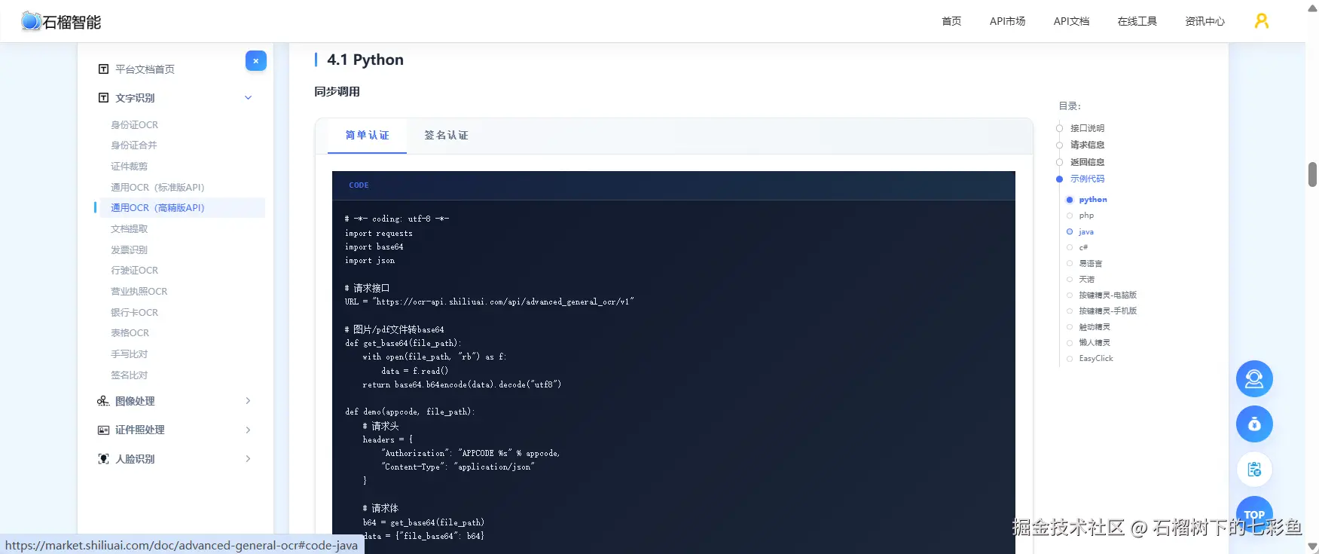Click the 人脸识别 section icon
Viewport: 1319px width, 554px height.
tap(103, 459)
